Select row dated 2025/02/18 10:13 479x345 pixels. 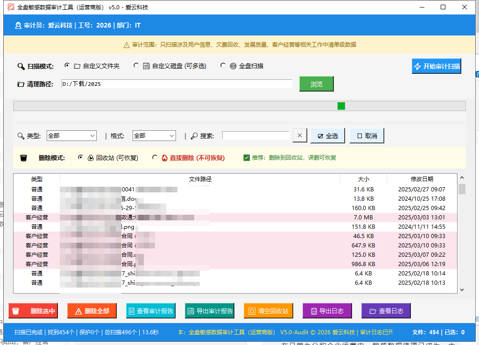235,282
